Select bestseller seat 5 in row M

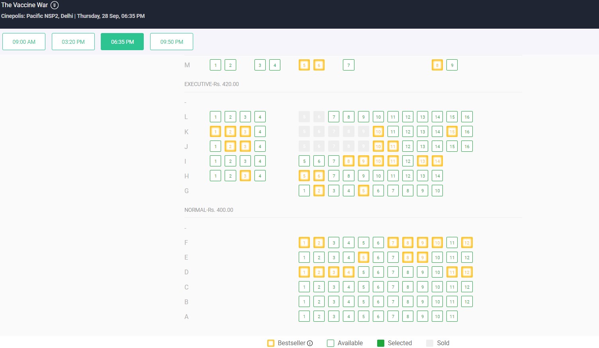[304, 65]
